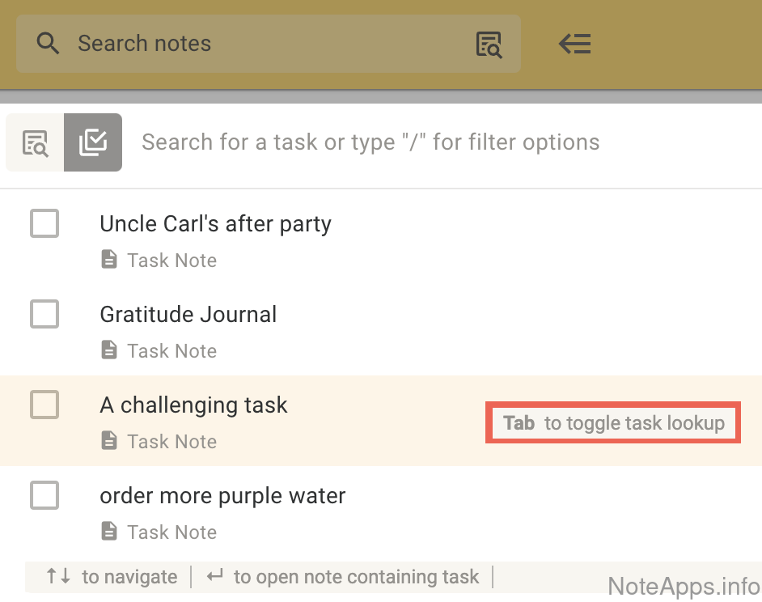Click note icon under order more purple water
Screen dimensions: 762x602
point(108,532)
